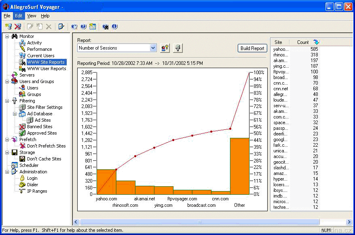355x235 pixels.
Task: Click horizontal scrollbar right arrow
Action: point(349,222)
